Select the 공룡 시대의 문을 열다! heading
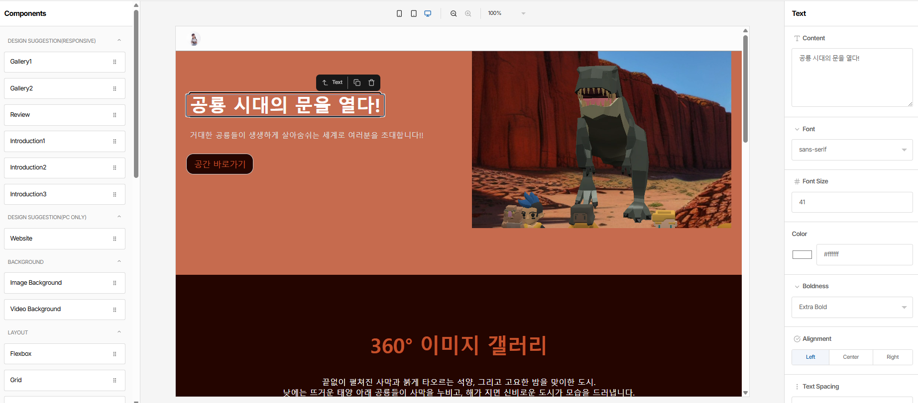This screenshot has height=403, width=918. tap(285, 105)
